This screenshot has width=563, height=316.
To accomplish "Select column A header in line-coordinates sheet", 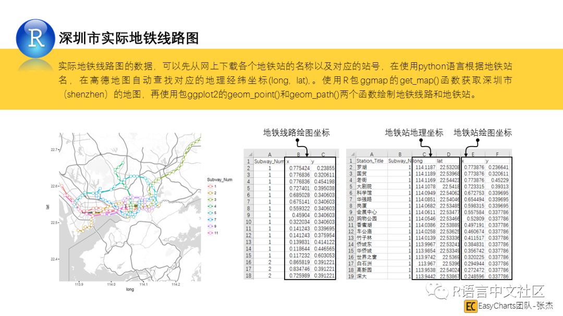I will [x=270, y=154].
